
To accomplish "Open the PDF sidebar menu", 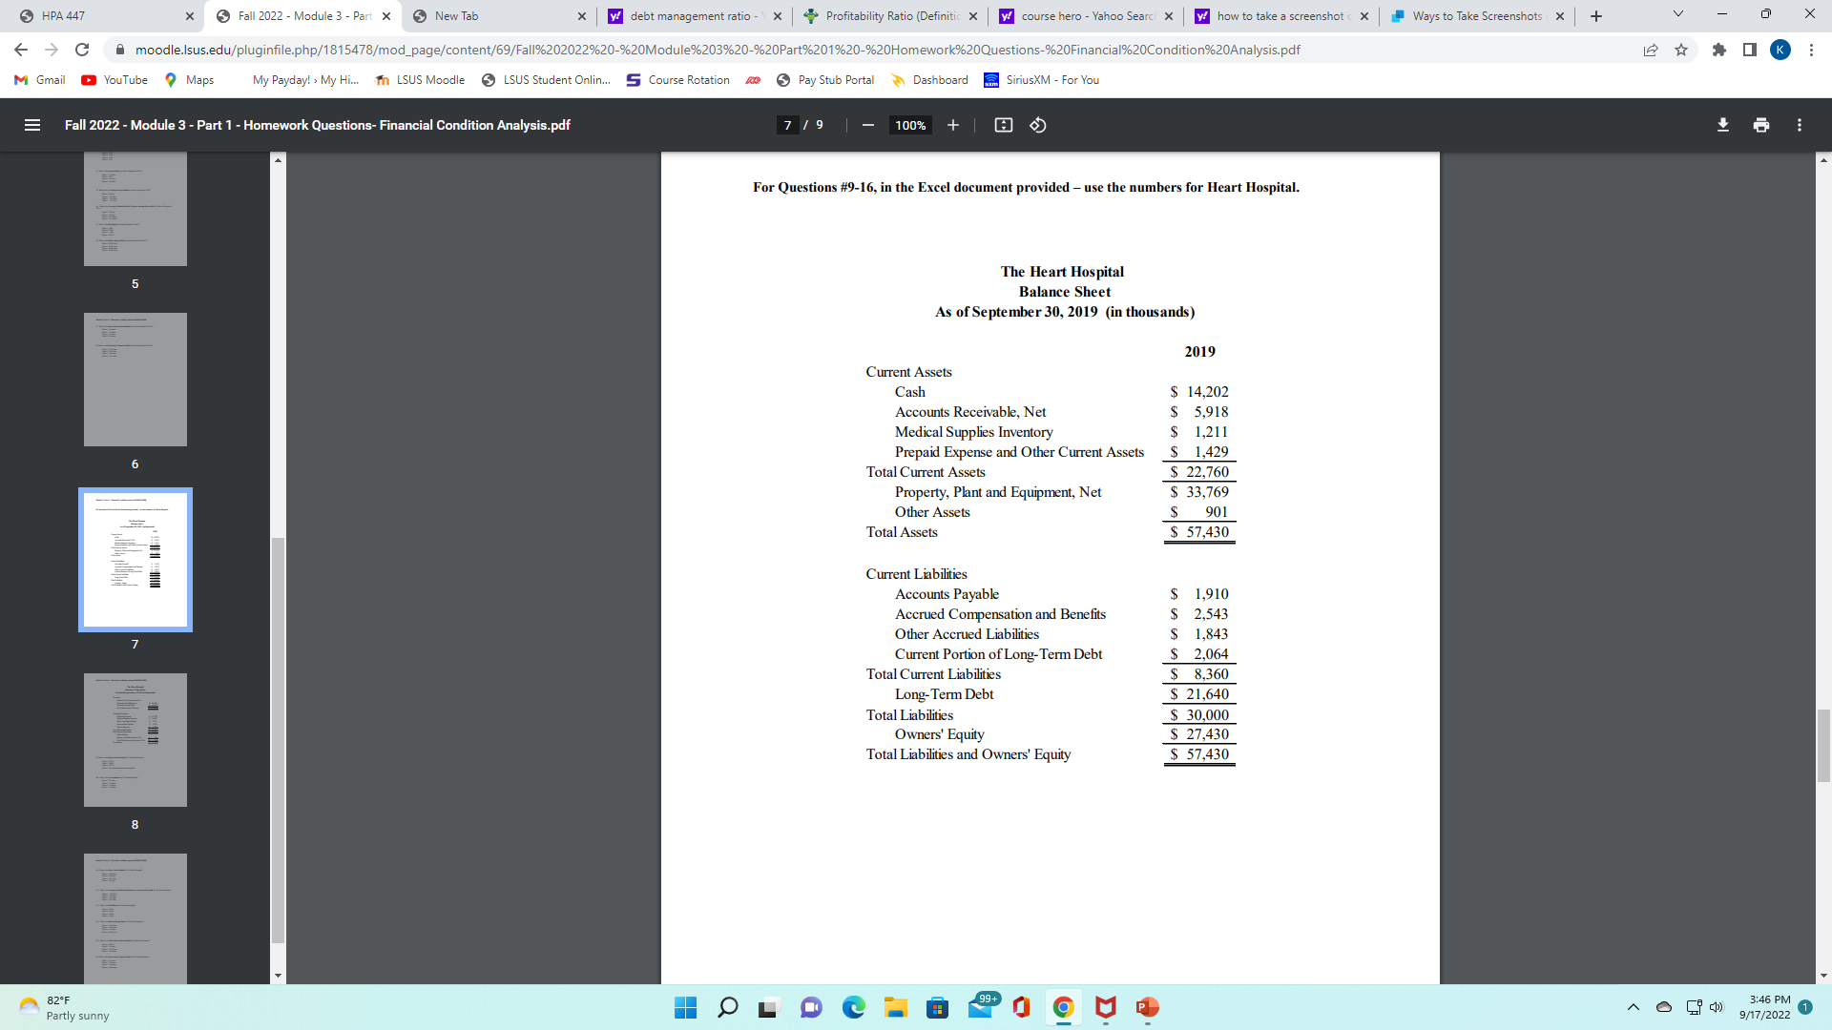I will click(31, 125).
